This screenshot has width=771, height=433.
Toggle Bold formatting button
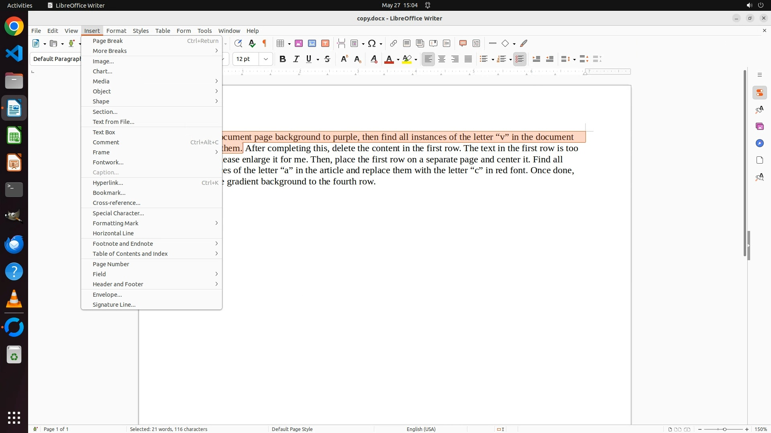click(x=283, y=59)
